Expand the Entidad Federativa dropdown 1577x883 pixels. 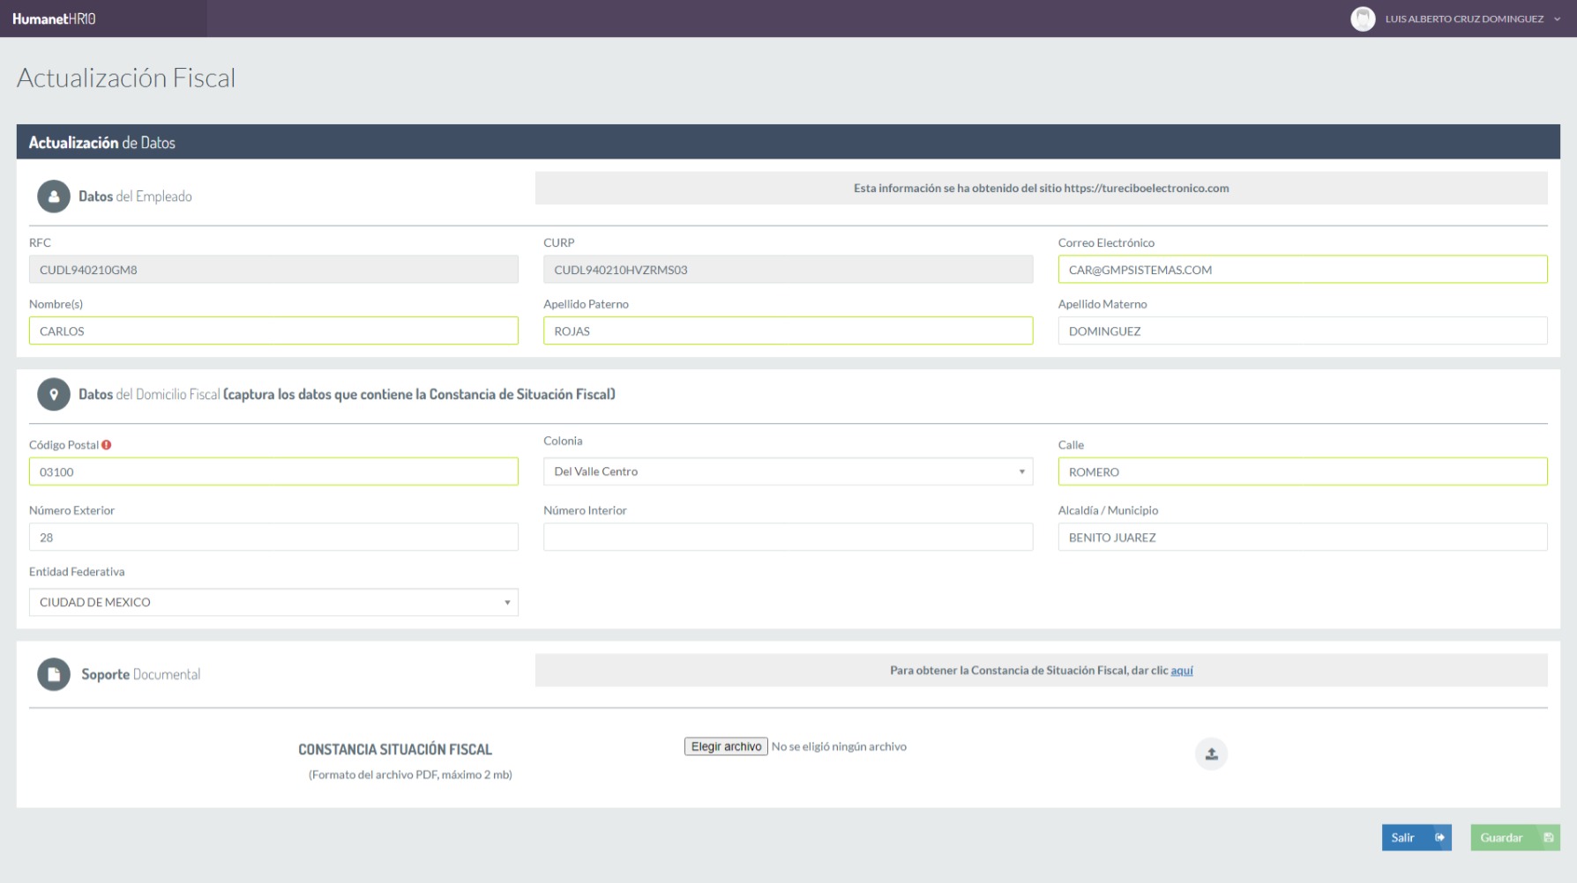(x=273, y=602)
